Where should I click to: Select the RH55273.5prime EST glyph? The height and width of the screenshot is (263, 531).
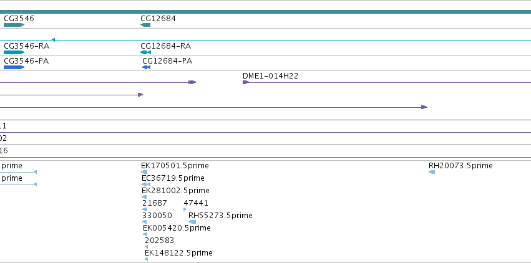192,222
